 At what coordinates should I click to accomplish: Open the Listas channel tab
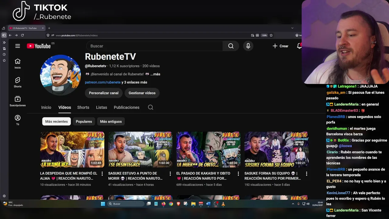[102, 107]
